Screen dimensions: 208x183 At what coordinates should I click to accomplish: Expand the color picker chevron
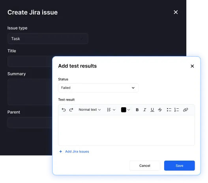129,110
